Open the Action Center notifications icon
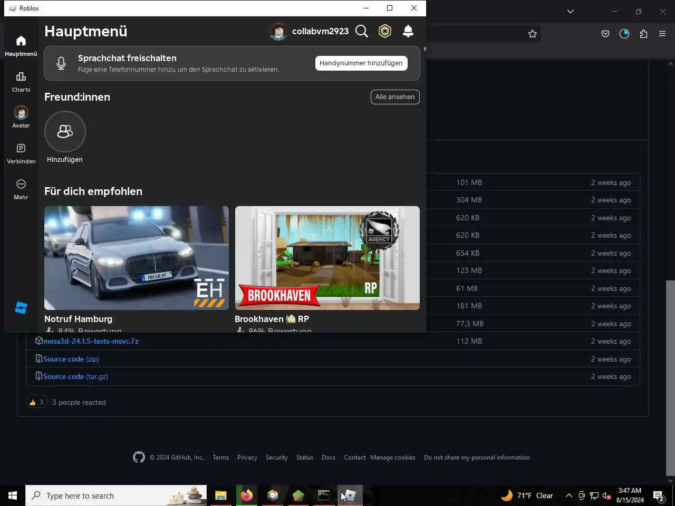This screenshot has height=506, width=675. pyautogui.click(x=658, y=495)
